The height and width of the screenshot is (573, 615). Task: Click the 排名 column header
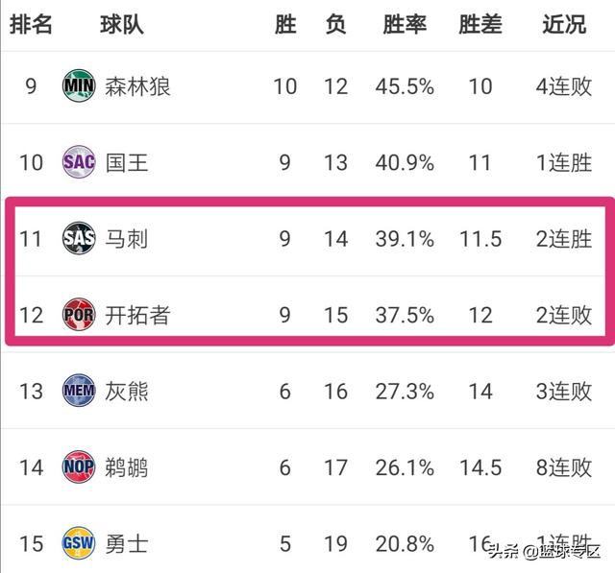tap(31, 24)
